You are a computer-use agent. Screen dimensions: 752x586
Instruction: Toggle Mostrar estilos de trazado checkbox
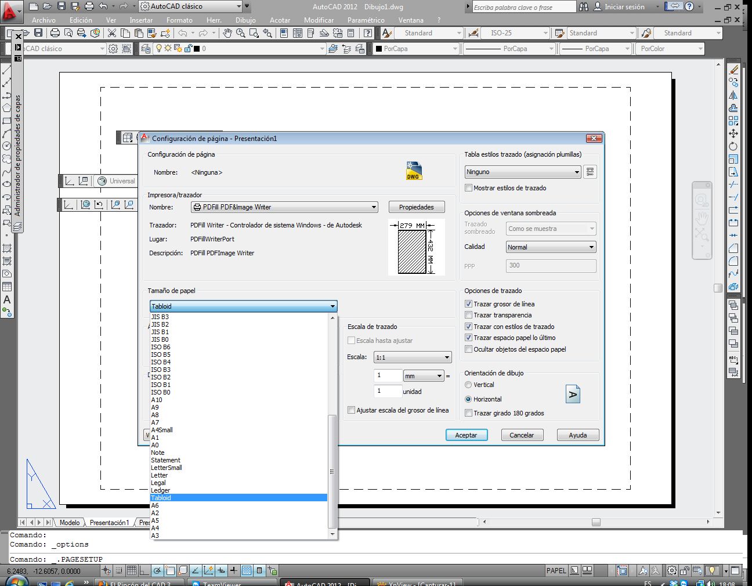(469, 188)
